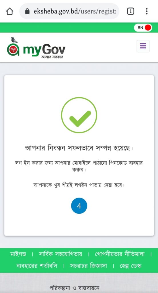Open the মাইগভ footer link
This screenshot has width=158, height=293.
[x=18, y=254]
